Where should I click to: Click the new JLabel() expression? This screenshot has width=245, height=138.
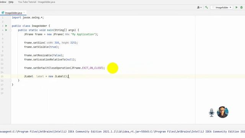(x=58, y=76)
